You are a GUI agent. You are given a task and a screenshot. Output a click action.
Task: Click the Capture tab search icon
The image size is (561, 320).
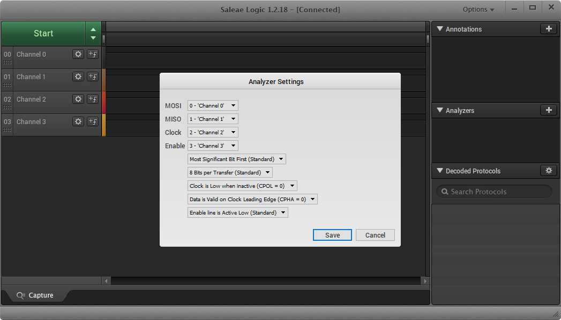point(21,295)
